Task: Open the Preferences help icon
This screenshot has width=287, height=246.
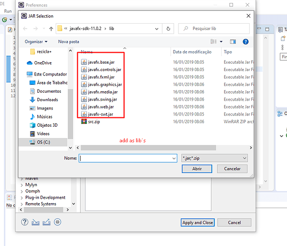Action: pyautogui.click(x=25, y=222)
